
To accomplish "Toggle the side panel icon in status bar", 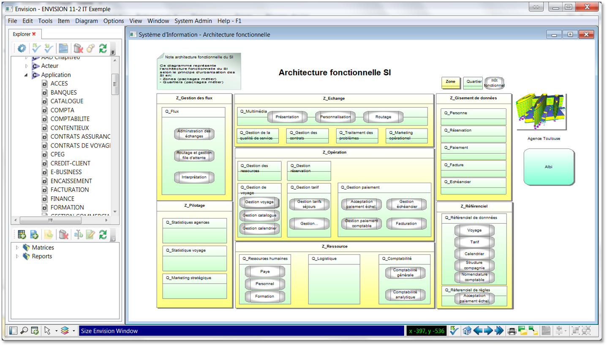I will pos(14,331).
